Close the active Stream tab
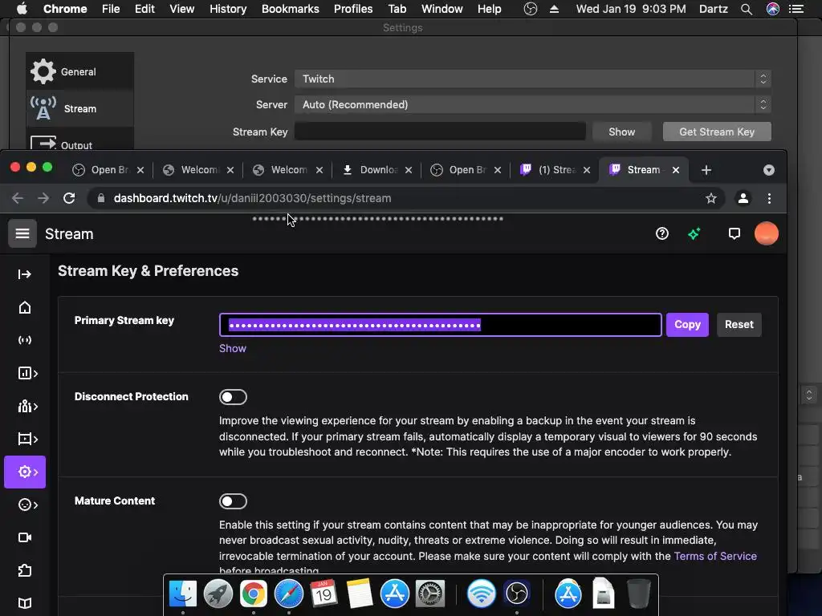This screenshot has height=616, width=822. [676, 170]
